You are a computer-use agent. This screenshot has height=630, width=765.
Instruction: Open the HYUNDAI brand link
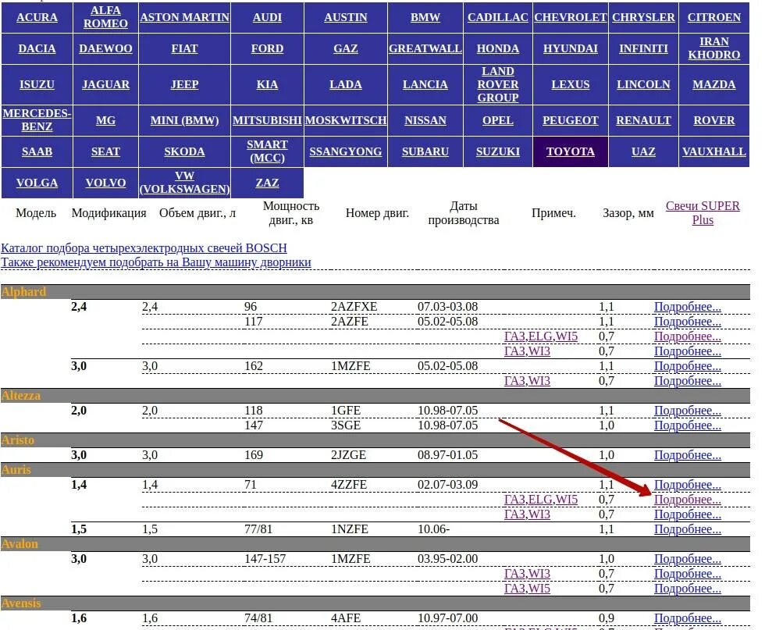(x=571, y=48)
